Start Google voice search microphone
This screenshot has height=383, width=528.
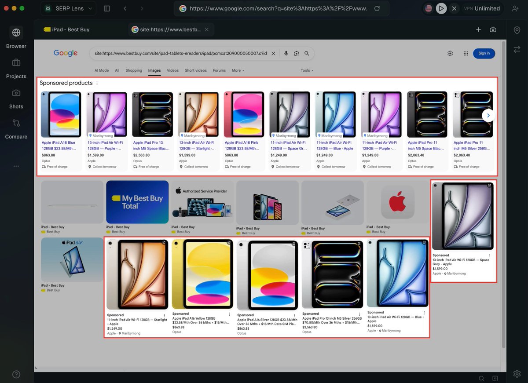[286, 53]
